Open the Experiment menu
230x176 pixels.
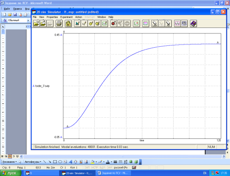[x=66, y=17]
